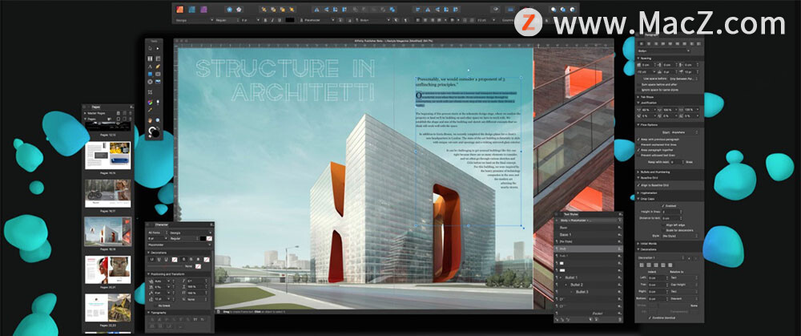Click the Italic button in context toolbar
The image size is (801, 336).
tap(272, 21)
